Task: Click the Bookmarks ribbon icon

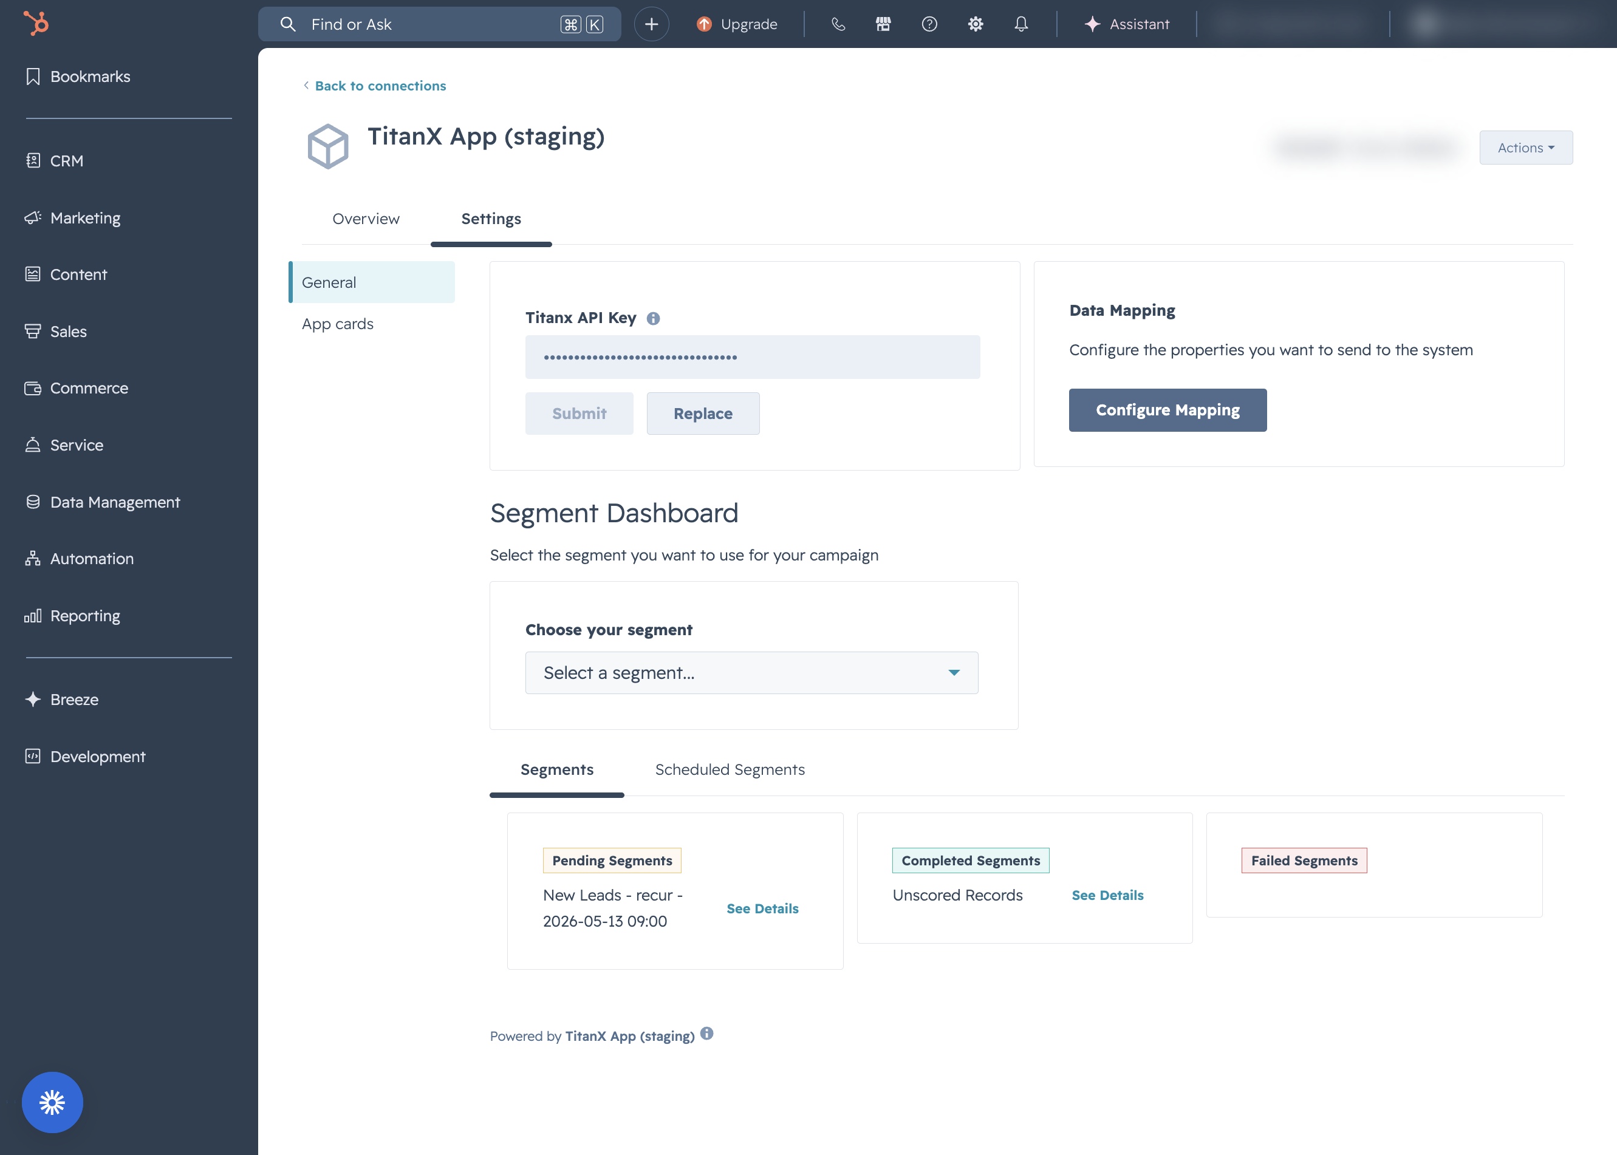Action: (x=33, y=76)
